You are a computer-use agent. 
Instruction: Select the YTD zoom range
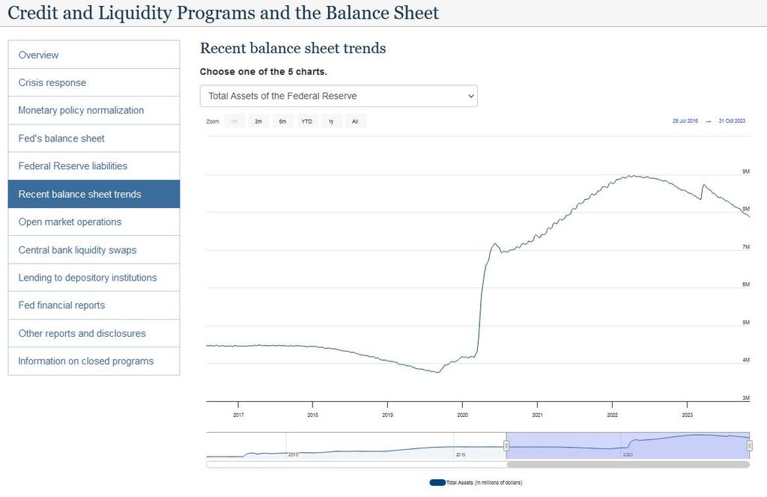[x=306, y=121]
